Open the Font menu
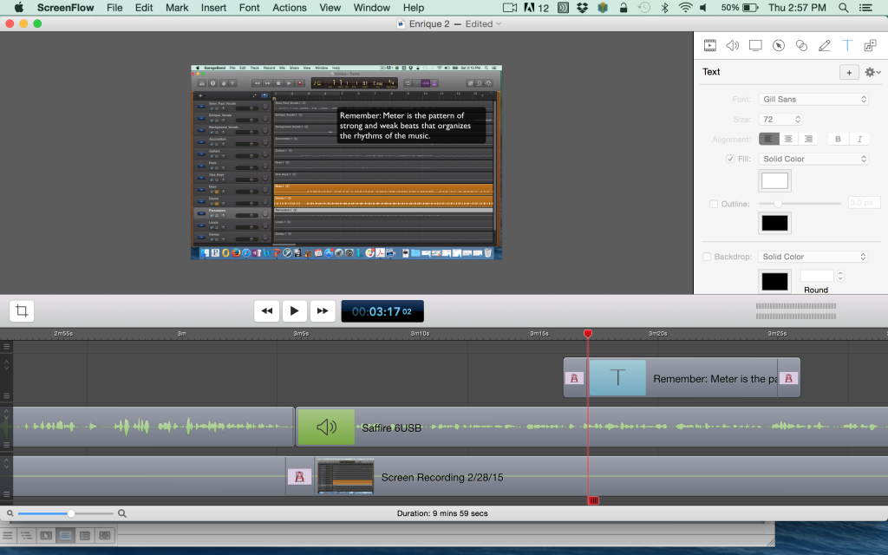 249,7
